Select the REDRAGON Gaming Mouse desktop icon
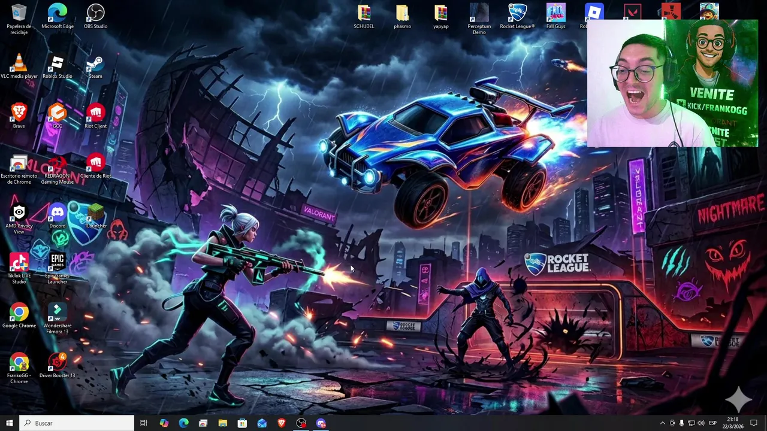The image size is (767, 431). (57, 169)
